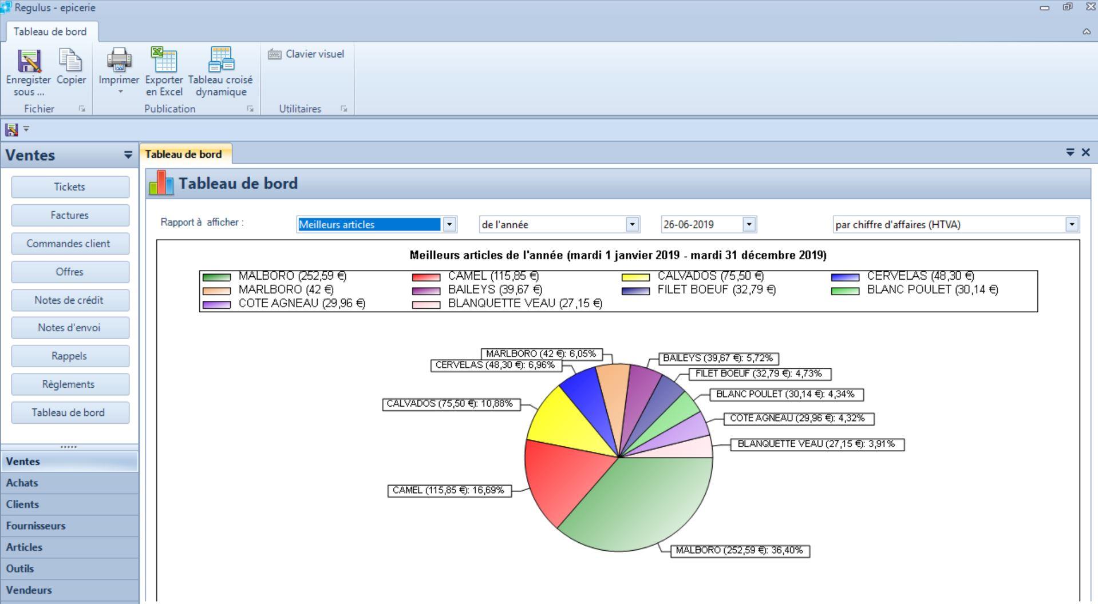This screenshot has width=1098, height=604.
Task: Close the Tableau de bord document tab
Action: coord(1085,152)
